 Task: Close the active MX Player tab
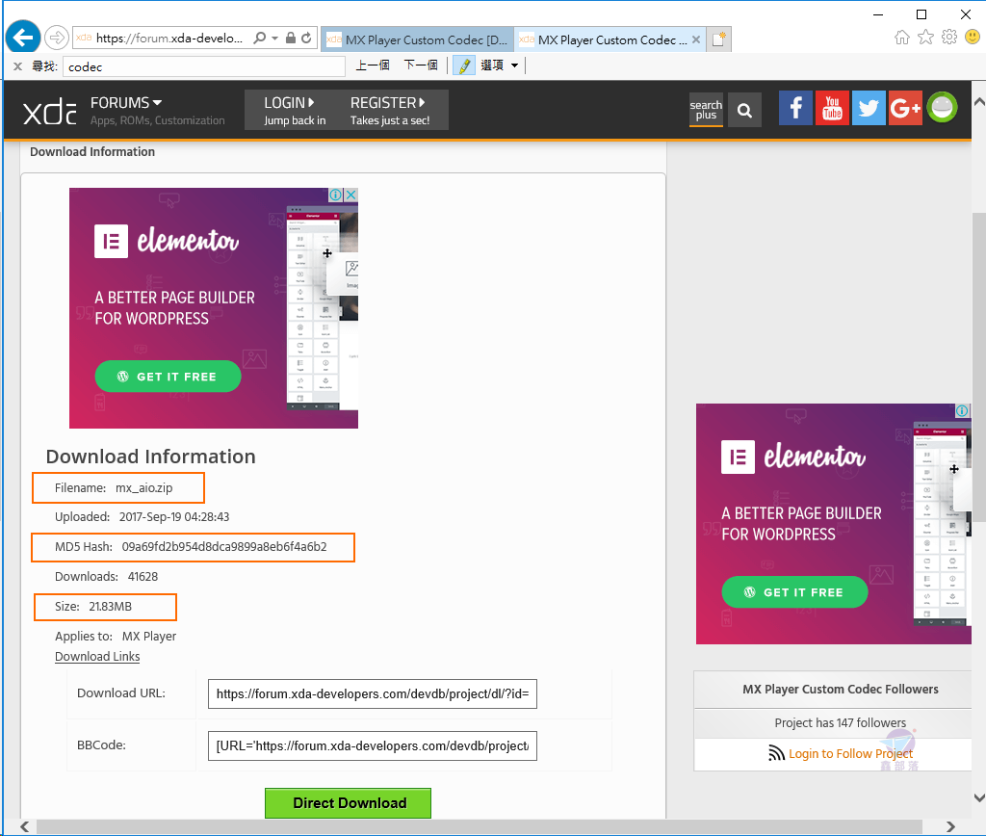point(696,39)
